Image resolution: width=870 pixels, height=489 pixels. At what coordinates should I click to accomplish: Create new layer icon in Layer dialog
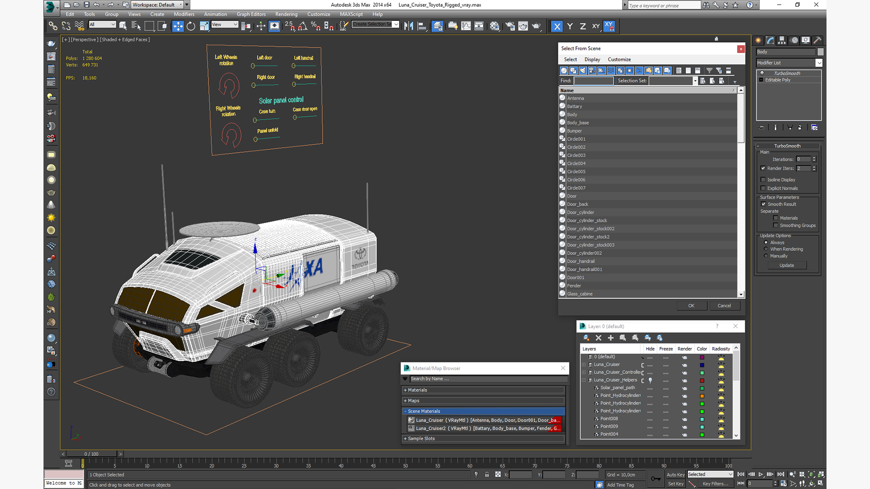pyautogui.click(x=586, y=338)
